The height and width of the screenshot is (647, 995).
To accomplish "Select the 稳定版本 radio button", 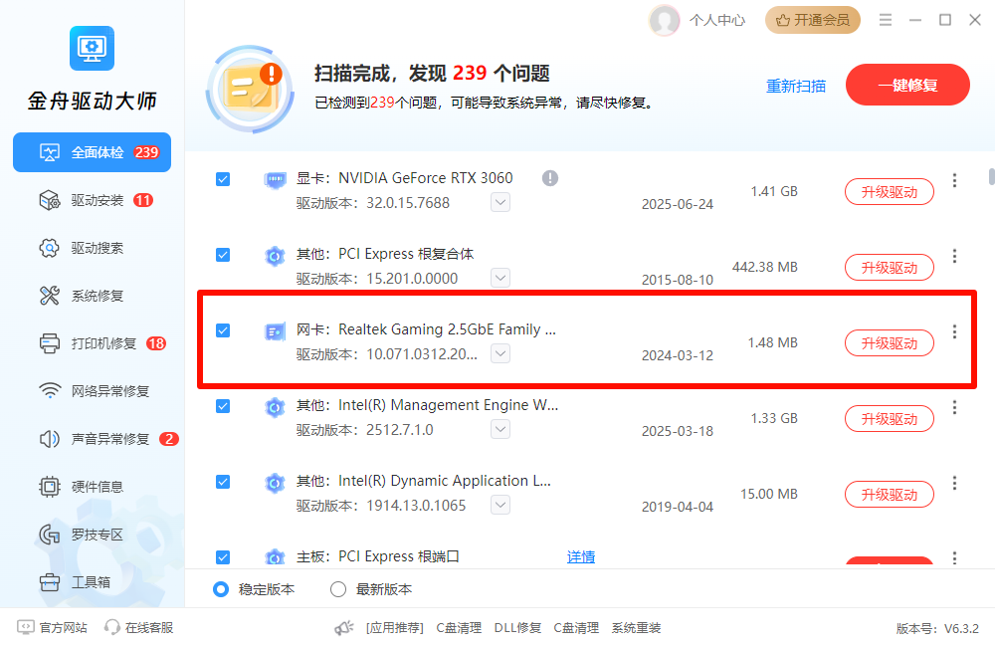I will [x=221, y=589].
